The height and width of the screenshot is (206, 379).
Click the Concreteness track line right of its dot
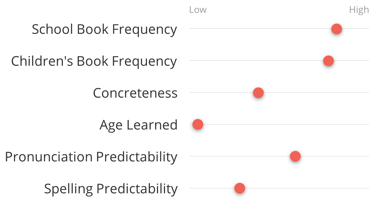point(316,93)
